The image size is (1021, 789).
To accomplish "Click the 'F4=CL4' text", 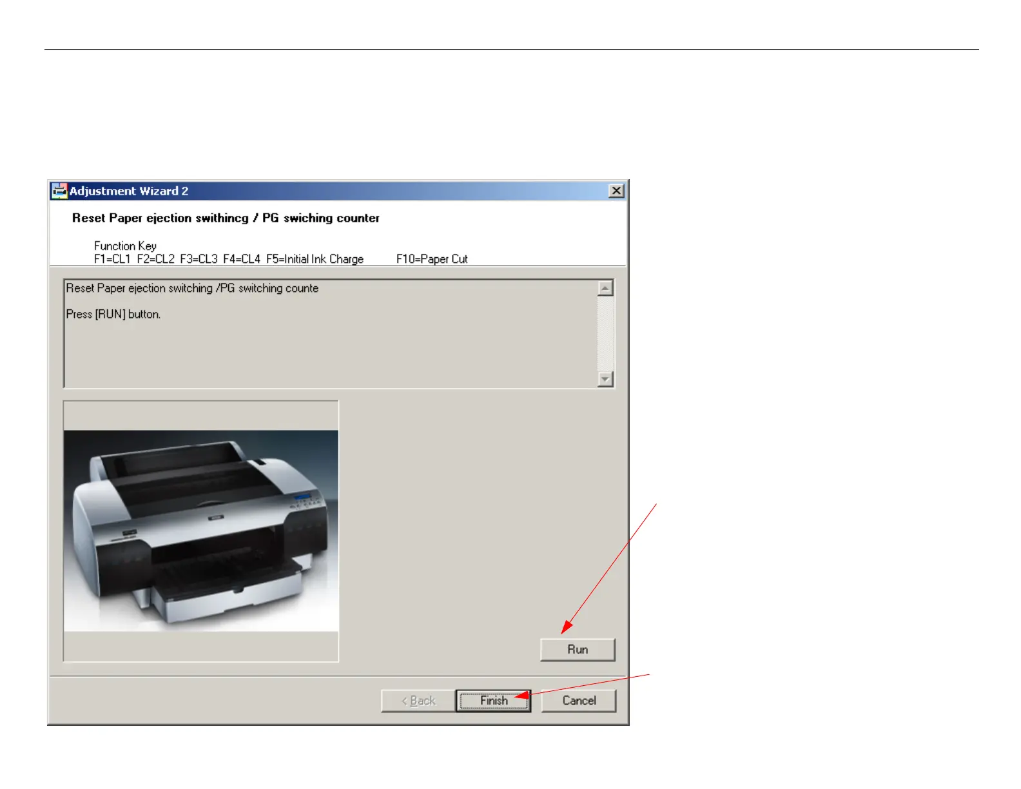I will (x=242, y=259).
